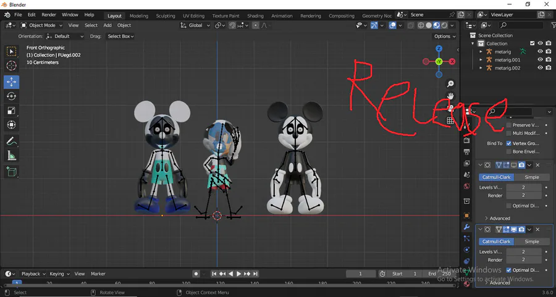
Task: Click the End frame field showing 250
Action: click(x=440, y=274)
